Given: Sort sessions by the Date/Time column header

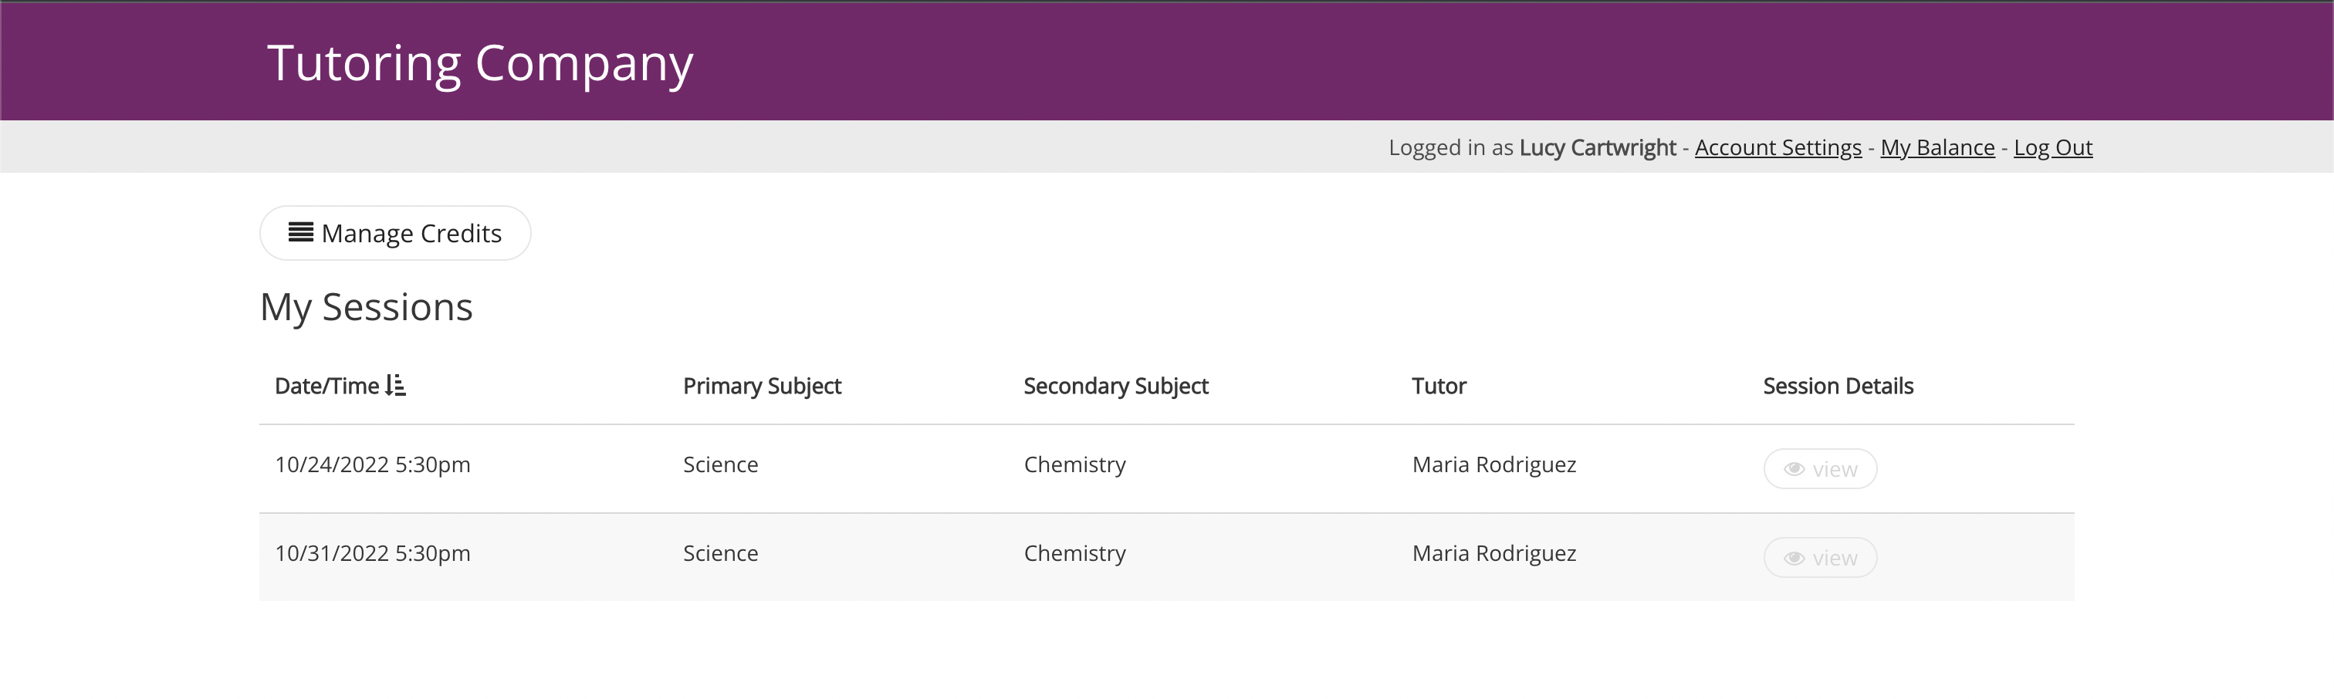Looking at the screenshot, I should (327, 386).
